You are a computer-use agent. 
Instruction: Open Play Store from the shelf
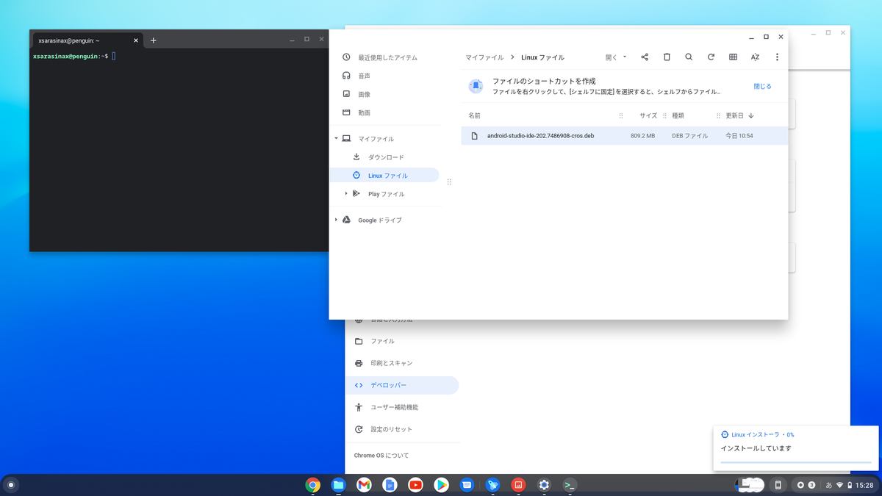click(x=441, y=485)
